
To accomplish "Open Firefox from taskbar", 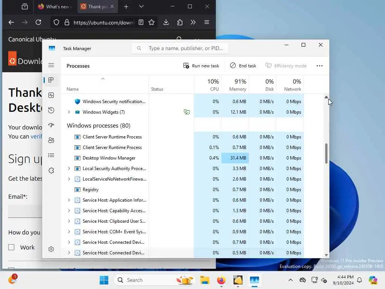I will tap(221, 280).
